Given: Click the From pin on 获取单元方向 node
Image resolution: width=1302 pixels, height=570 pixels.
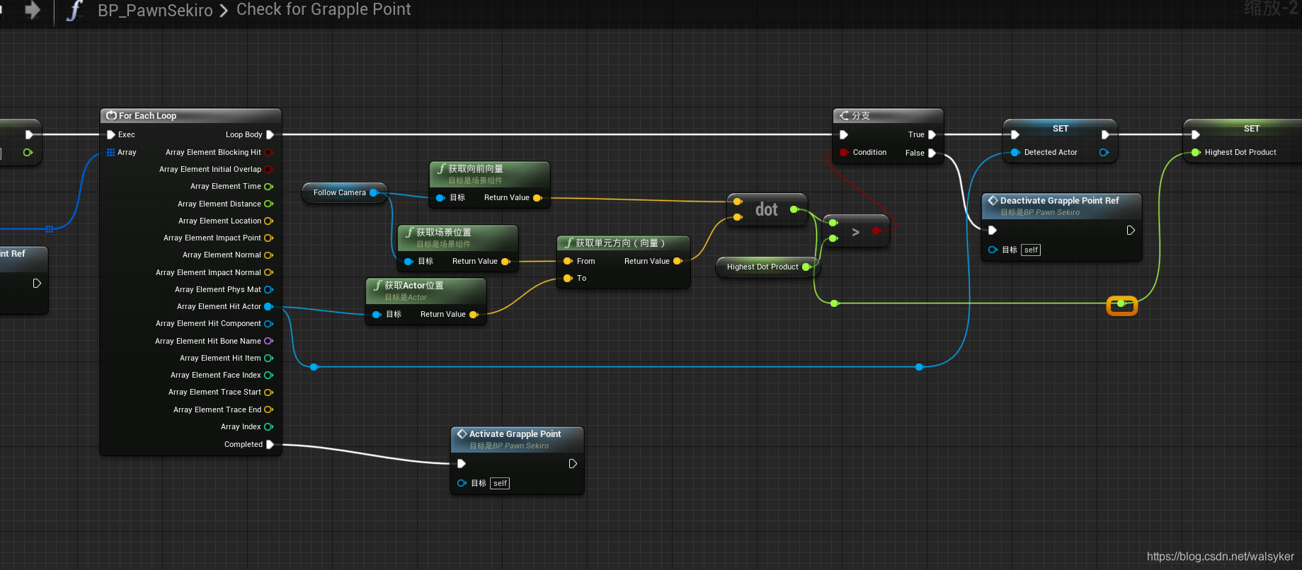Looking at the screenshot, I should pyautogui.click(x=568, y=261).
